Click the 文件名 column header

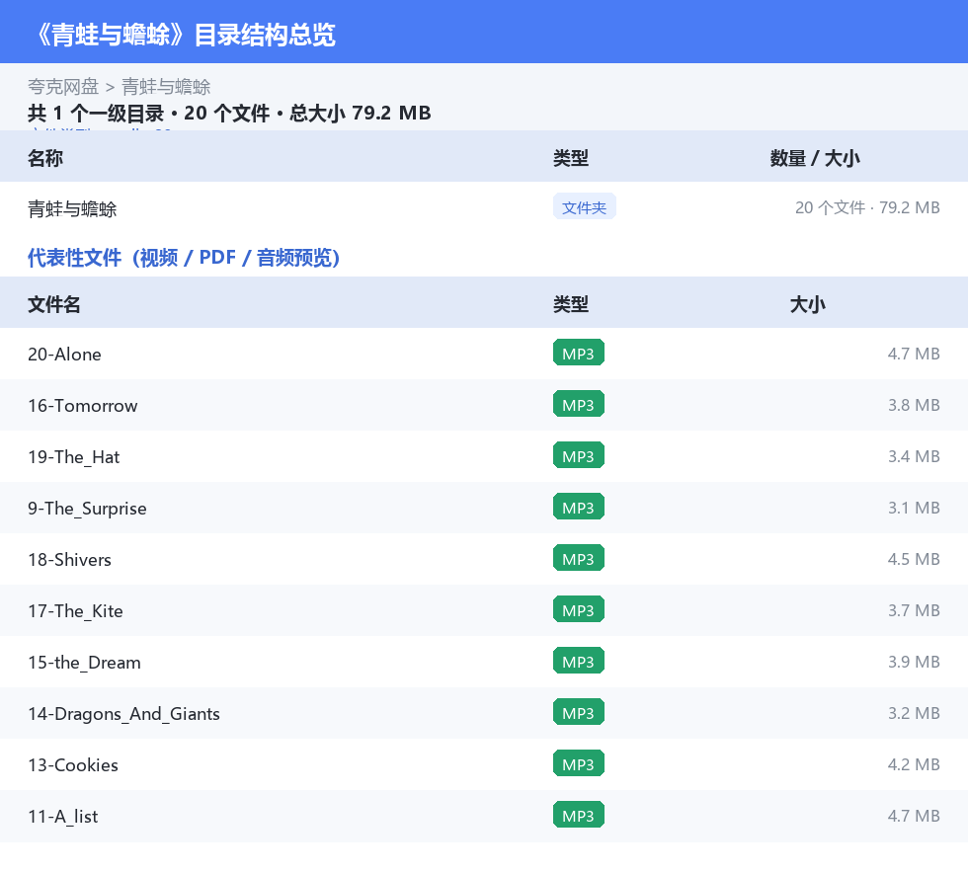(53, 304)
